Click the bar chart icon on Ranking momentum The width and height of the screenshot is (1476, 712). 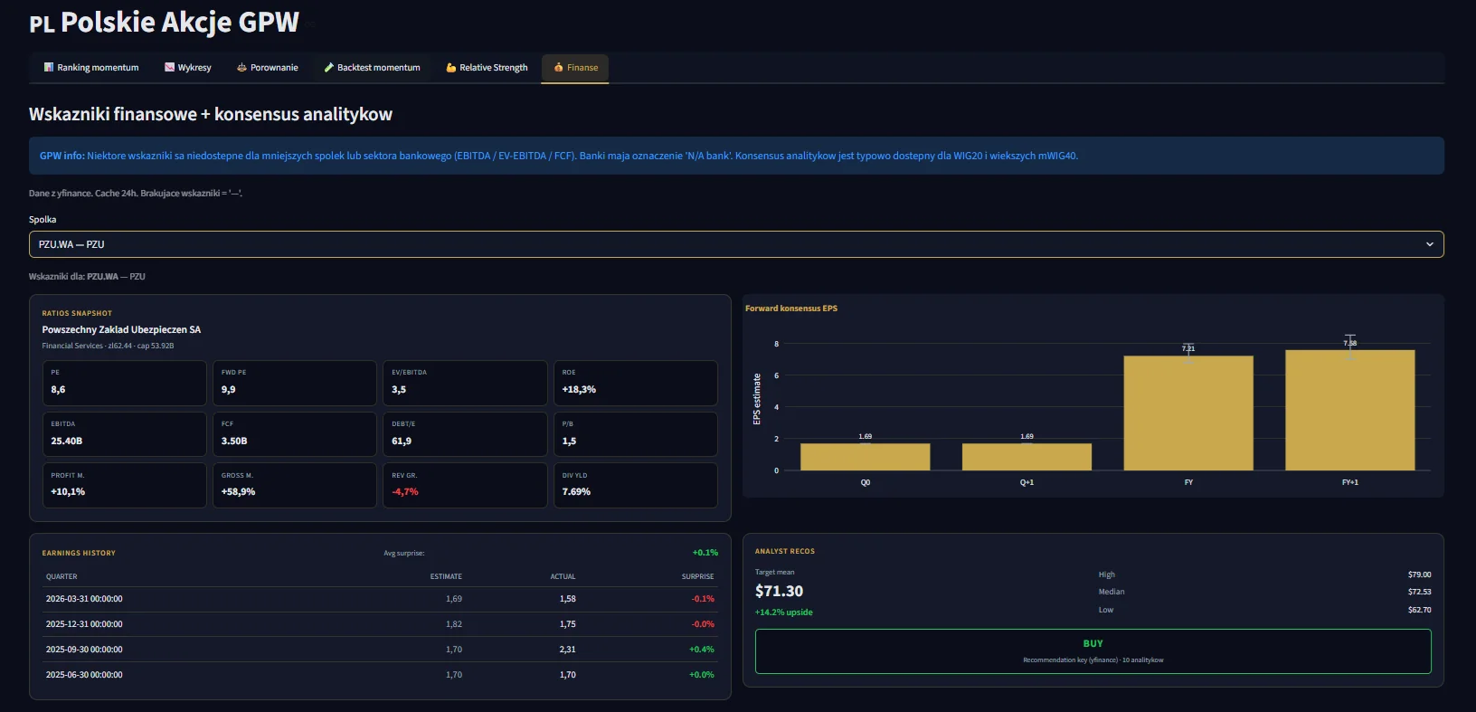coord(49,67)
